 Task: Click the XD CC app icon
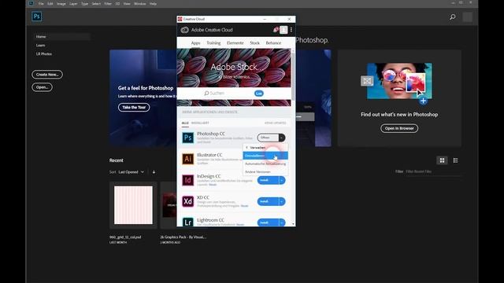click(x=188, y=201)
